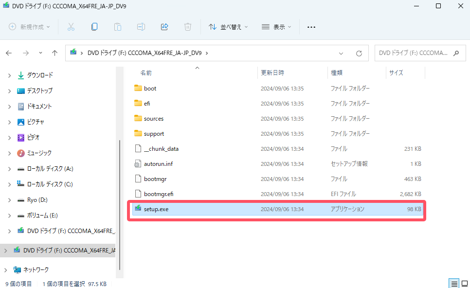This screenshot has width=470, height=288.
Task: Click the Share icon in toolbar
Action: point(164,27)
